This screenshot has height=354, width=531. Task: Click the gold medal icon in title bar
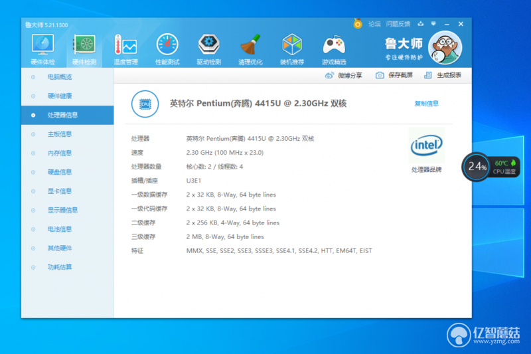pos(358,23)
